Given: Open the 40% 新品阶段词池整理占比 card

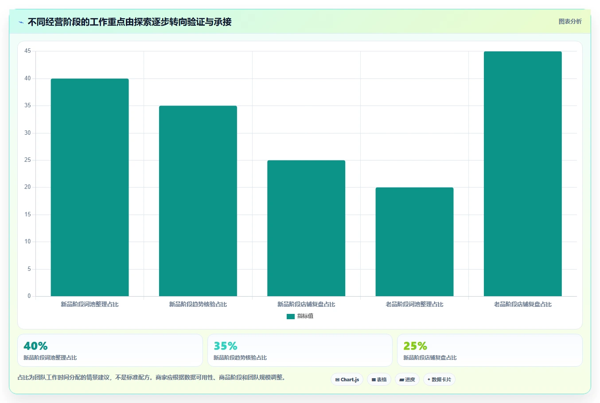Looking at the screenshot, I should pyautogui.click(x=110, y=350).
